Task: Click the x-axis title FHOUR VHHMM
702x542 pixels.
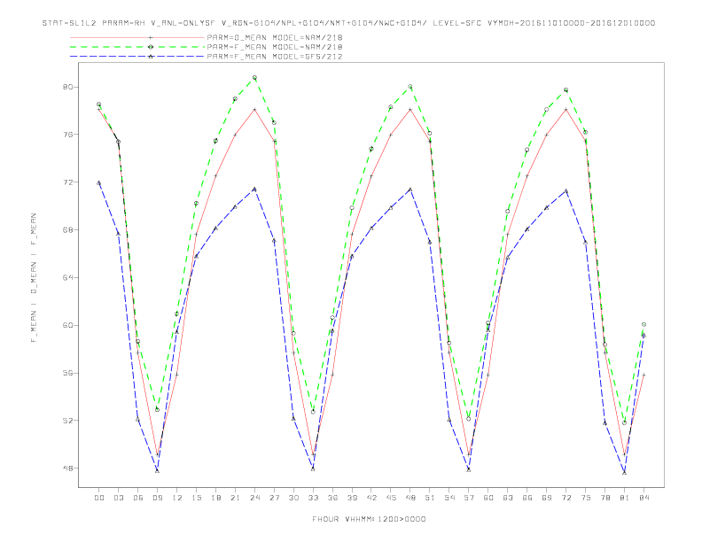Action: point(369,519)
